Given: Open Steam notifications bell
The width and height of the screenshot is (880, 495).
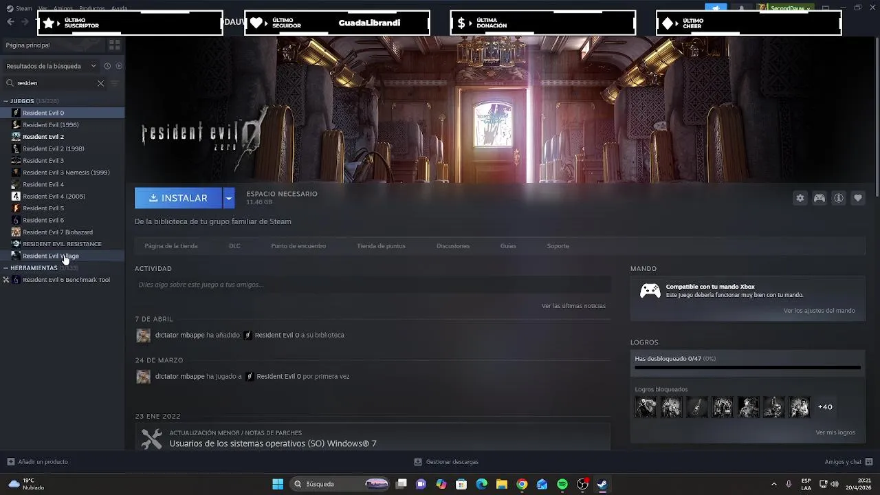Looking at the screenshot, I should click(741, 8).
